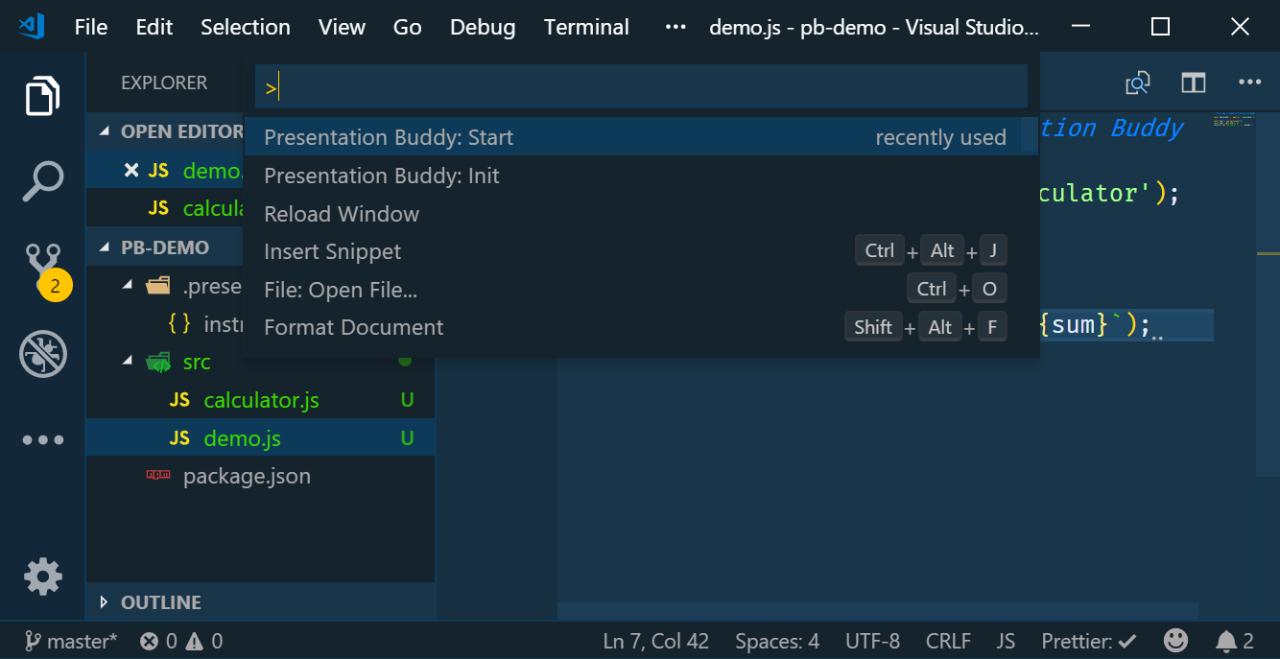Change line endings via CRLF
The image size is (1280, 659).
point(948,641)
